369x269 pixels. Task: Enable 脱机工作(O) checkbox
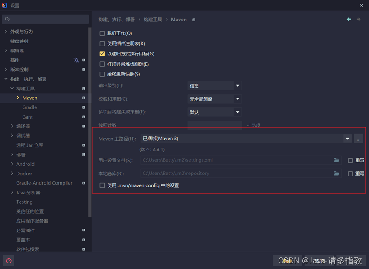[102, 33]
